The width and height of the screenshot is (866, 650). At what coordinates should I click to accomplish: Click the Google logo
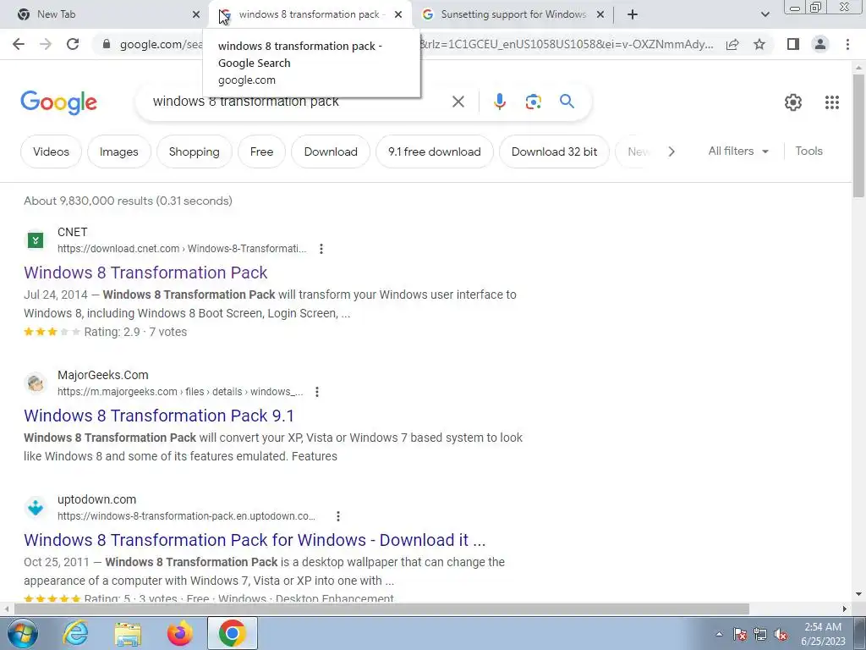(58, 102)
